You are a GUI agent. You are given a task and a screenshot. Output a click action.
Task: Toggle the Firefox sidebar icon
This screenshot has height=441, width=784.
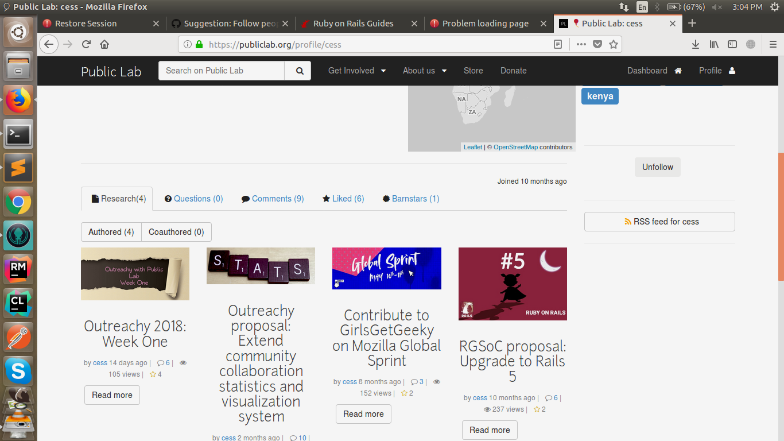732,44
